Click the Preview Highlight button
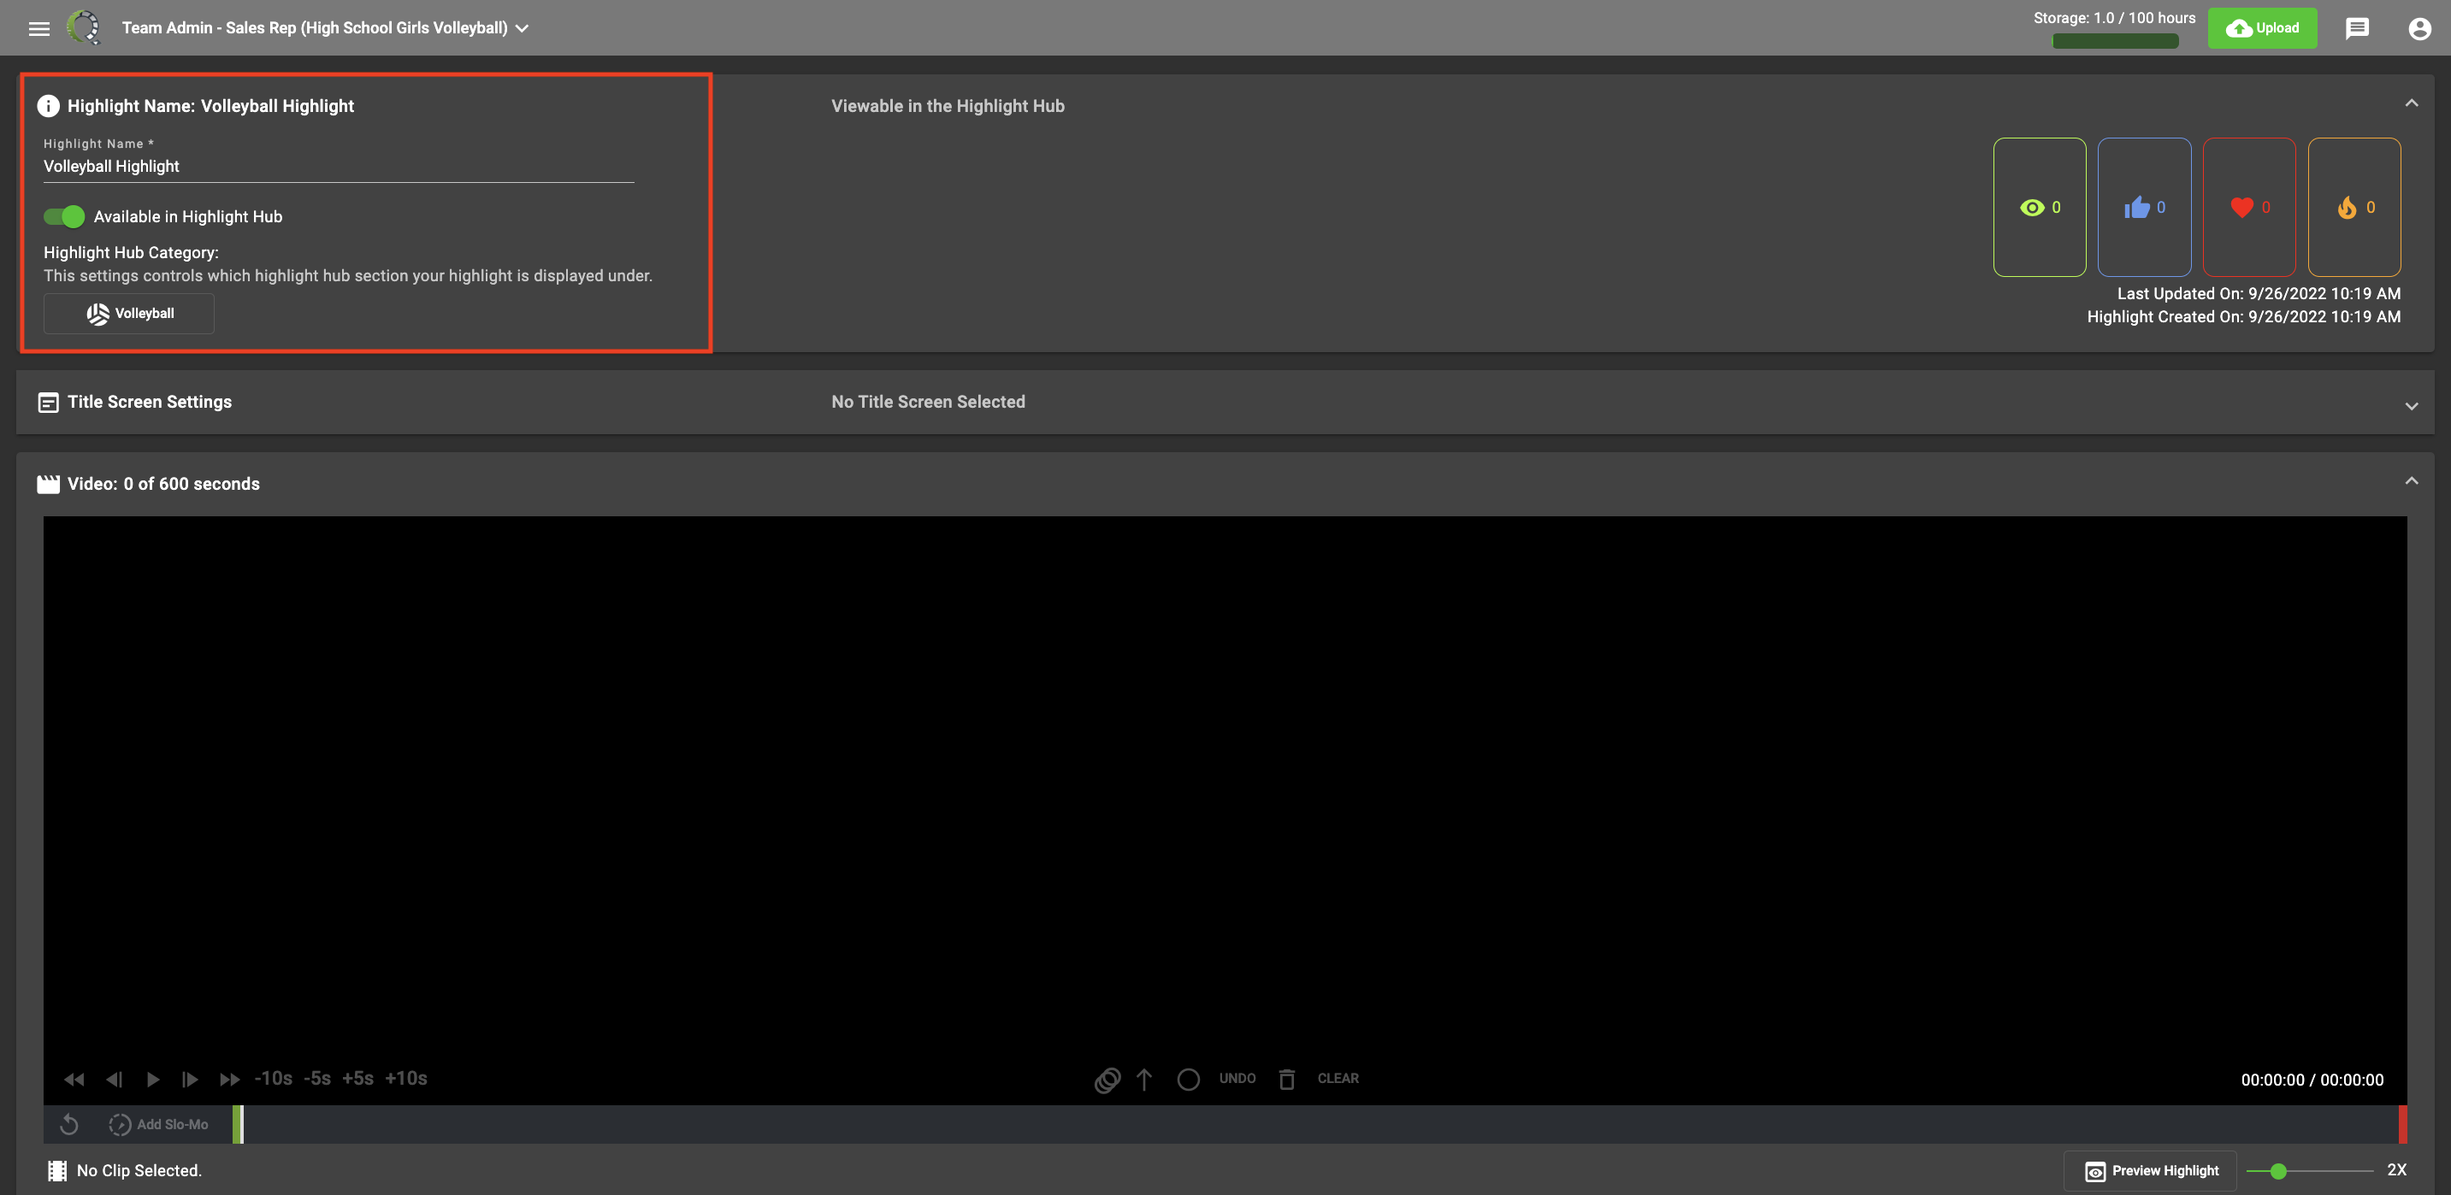This screenshot has width=2451, height=1195. 2150,1171
